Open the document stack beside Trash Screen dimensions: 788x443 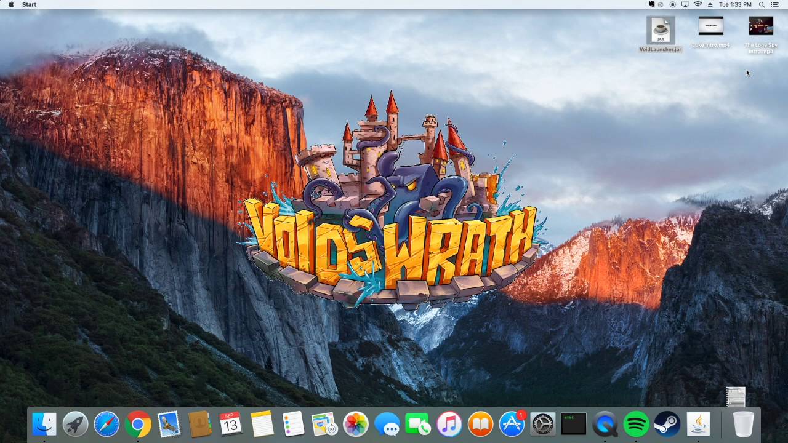[x=736, y=397]
